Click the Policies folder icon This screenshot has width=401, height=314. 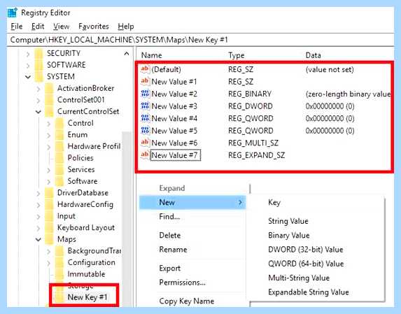point(59,158)
